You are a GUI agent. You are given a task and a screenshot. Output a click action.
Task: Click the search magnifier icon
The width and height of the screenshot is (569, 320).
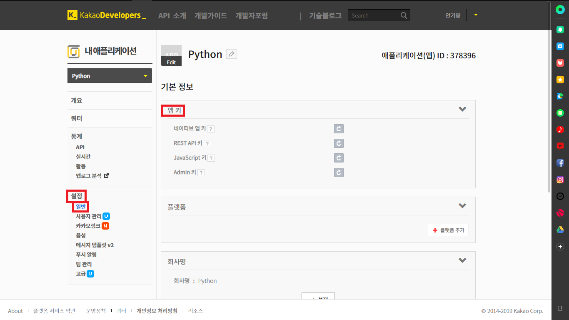pos(404,15)
